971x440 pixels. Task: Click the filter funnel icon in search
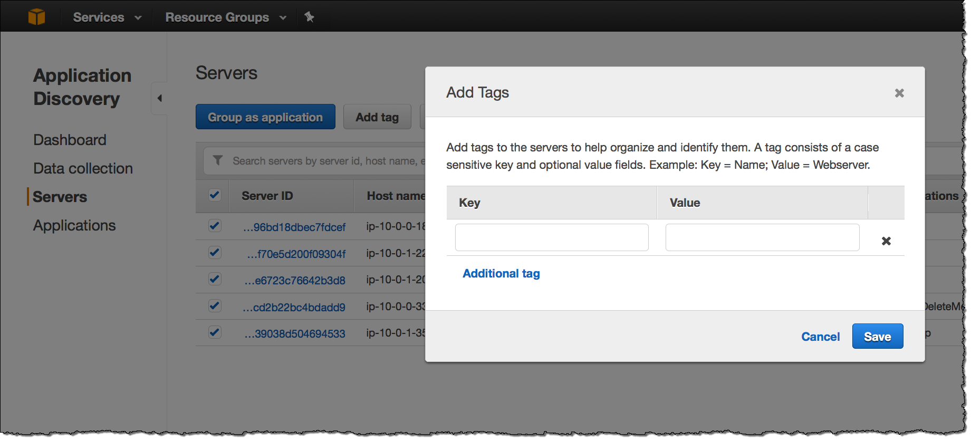coord(217,160)
